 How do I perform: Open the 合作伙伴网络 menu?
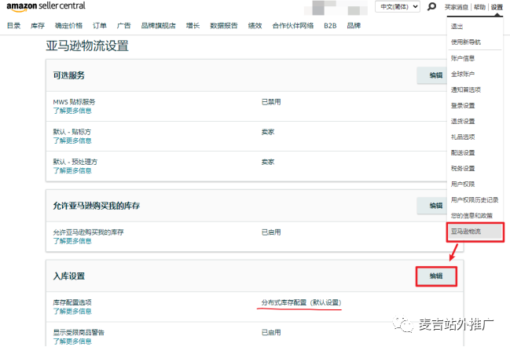click(293, 26)
